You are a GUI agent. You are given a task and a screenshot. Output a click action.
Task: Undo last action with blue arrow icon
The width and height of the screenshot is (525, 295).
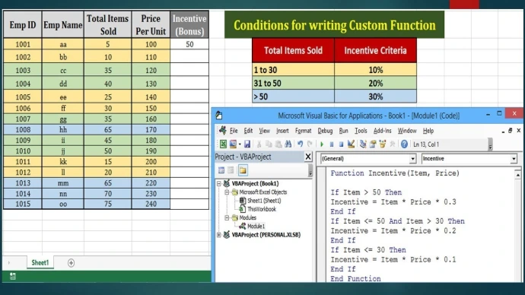(x=300, y=144)
